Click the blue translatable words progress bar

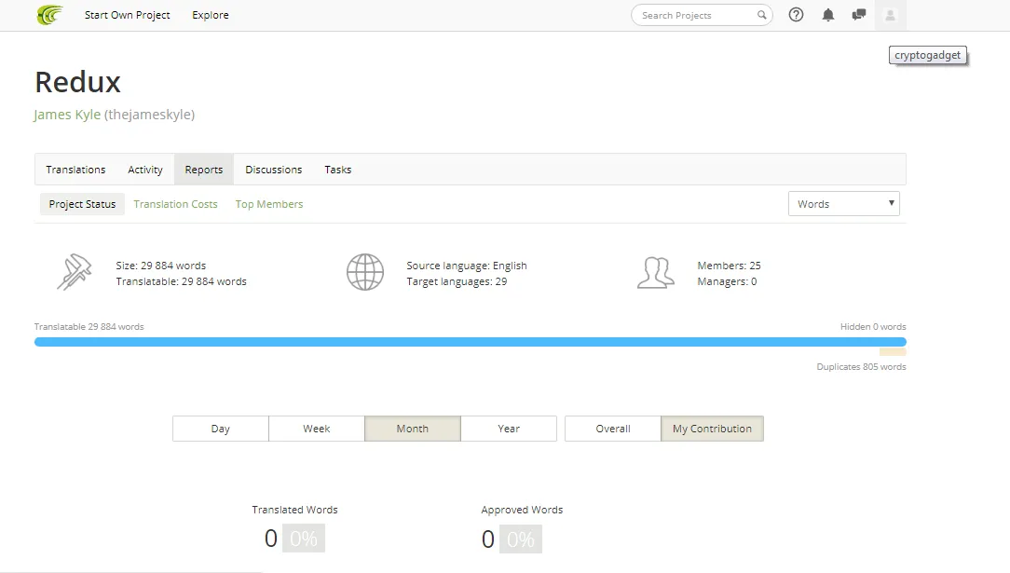(471, 342)
